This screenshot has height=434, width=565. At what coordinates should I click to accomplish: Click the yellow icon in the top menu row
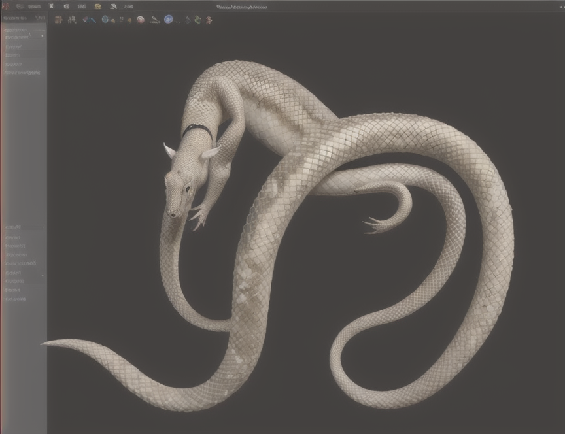pyautogui.click(x=97, y=7)
